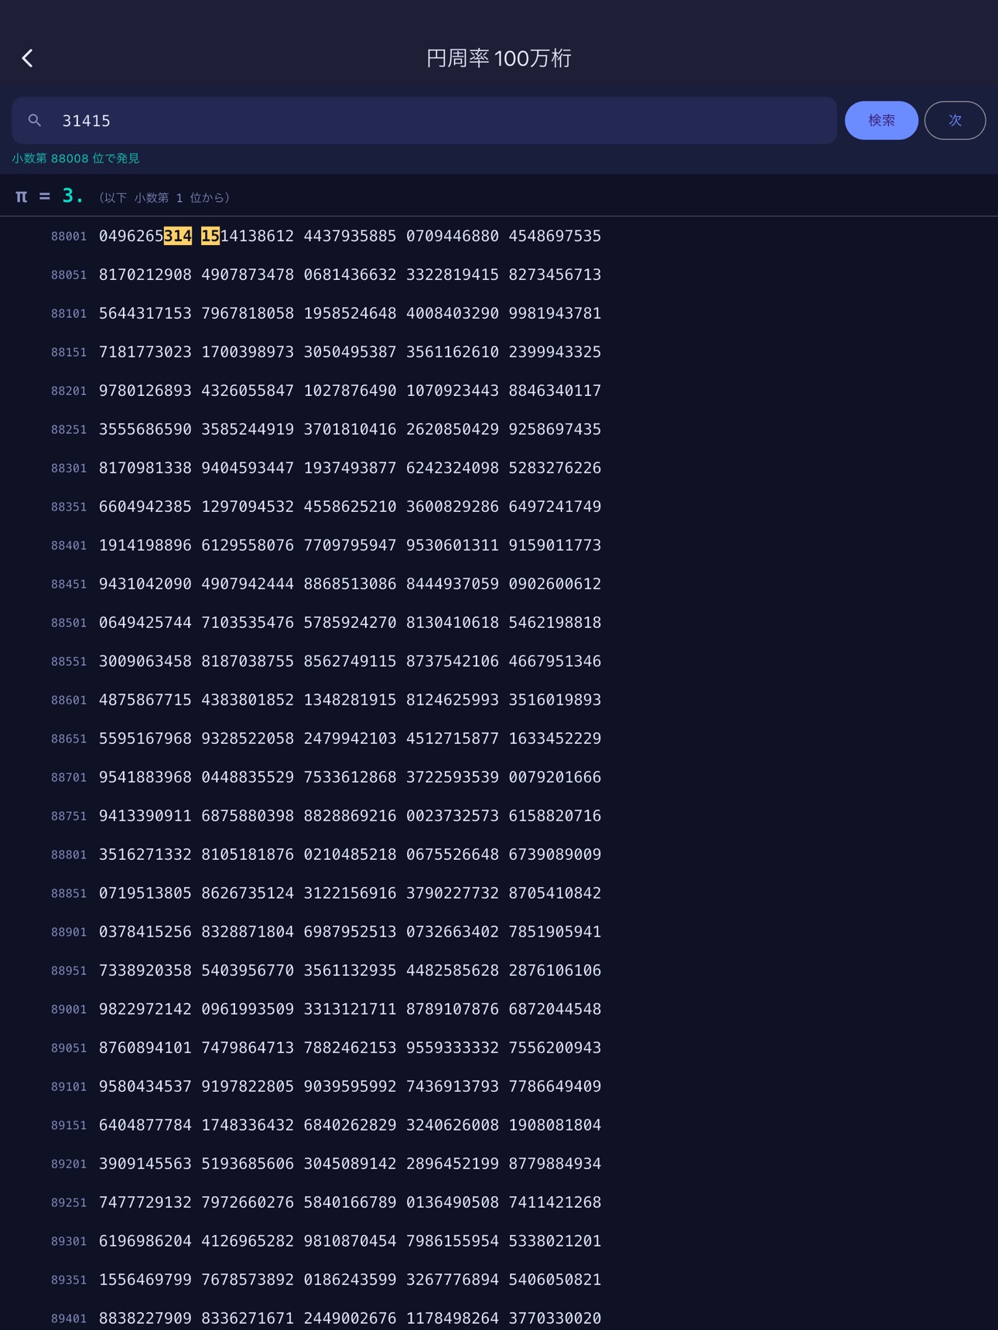Click digit group 7882462153 in row 89051
The image size is (998, 1330).
point(350,1048)
